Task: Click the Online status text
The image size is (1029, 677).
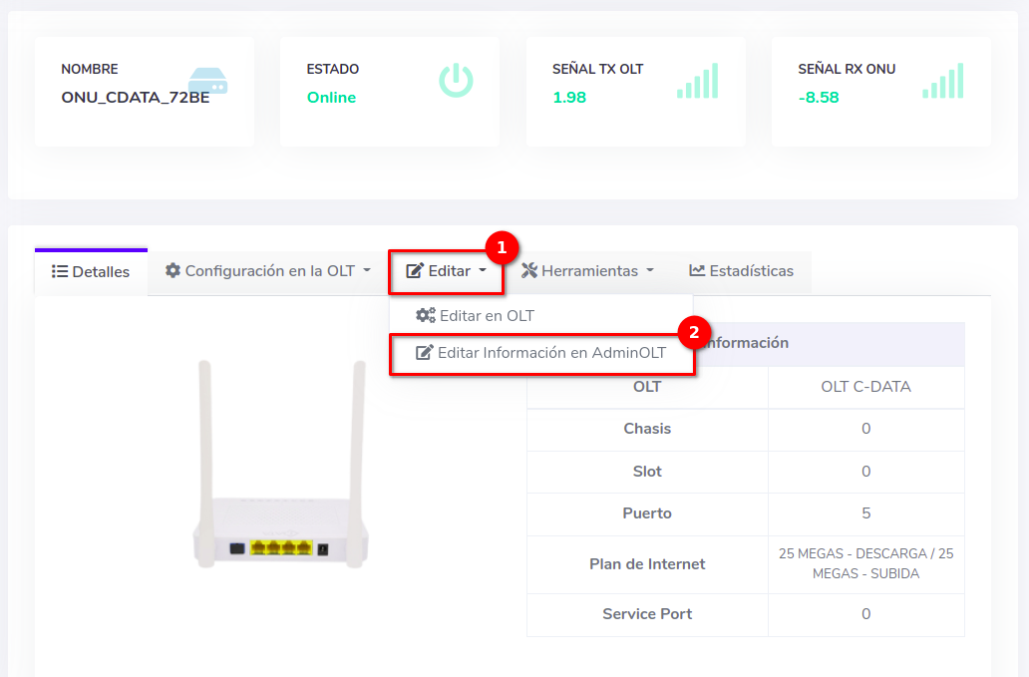Action: click(331, 98)
